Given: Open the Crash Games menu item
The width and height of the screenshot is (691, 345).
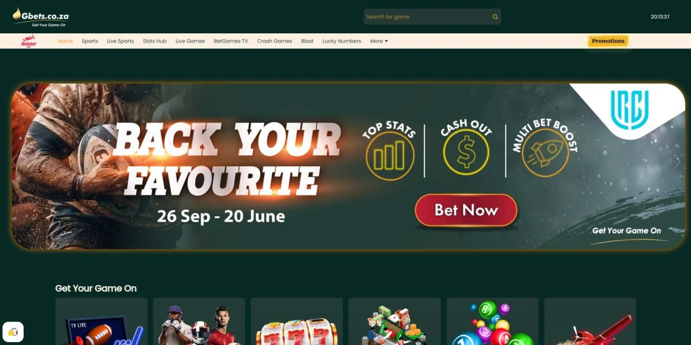Looking at the screenshot, I should tap(275, 41).
